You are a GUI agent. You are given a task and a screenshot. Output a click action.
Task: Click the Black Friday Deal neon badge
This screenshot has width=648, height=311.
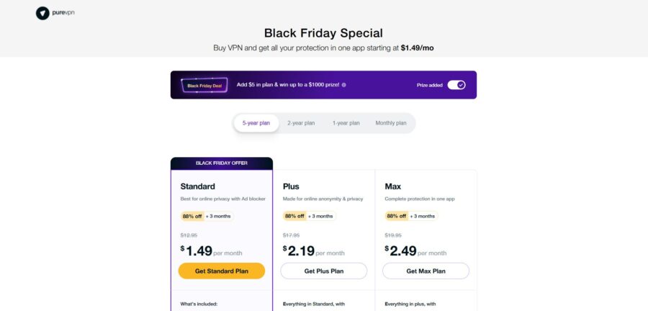[x=204, y=86]
